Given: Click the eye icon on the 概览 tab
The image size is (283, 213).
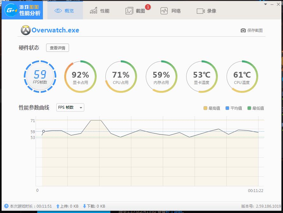Looking at the screenshot, I should tap(58, 10).
